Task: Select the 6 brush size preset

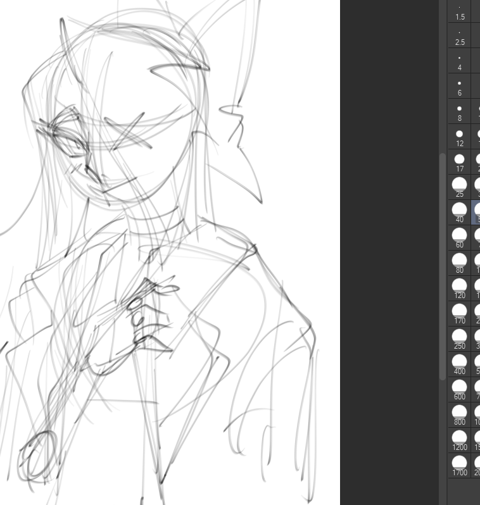Action: click(x=459, y=86)
